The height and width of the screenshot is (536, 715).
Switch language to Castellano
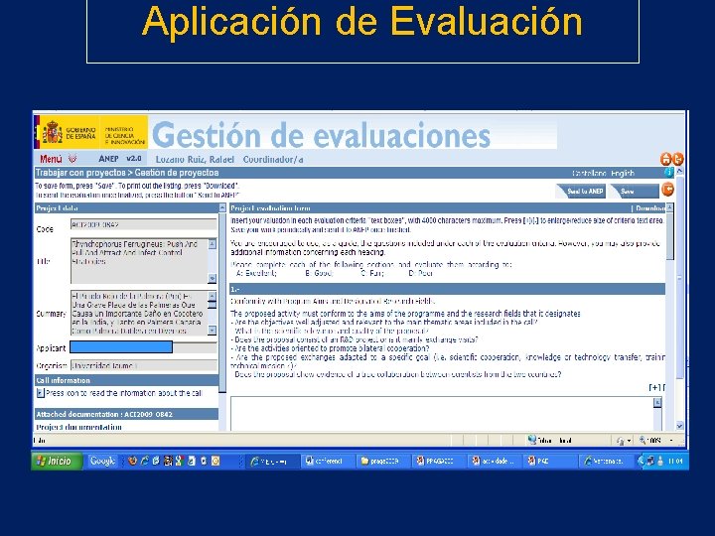(589, 173)
